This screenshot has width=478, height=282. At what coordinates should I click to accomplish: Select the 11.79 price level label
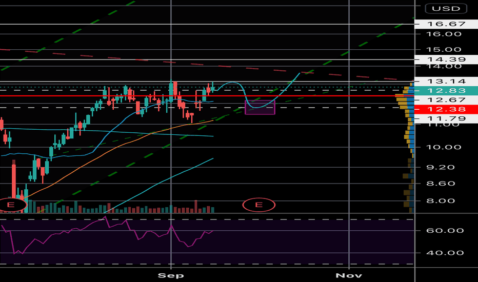point(446,118)
